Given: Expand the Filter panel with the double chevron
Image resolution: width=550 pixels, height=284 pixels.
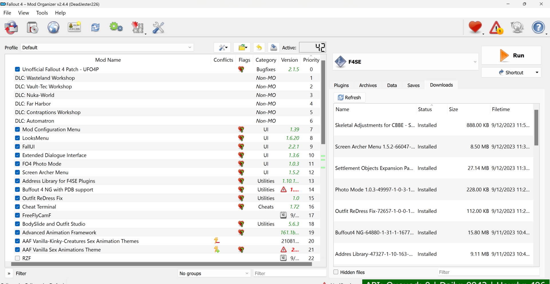Looking at the screenshot, I should [x=9, y=273].
